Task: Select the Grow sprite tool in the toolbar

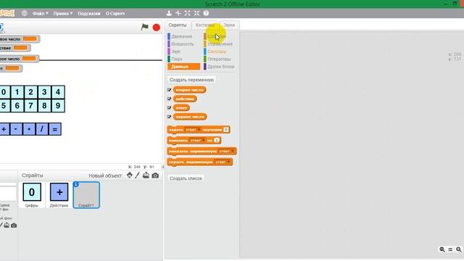Action: tap(187, 13)
